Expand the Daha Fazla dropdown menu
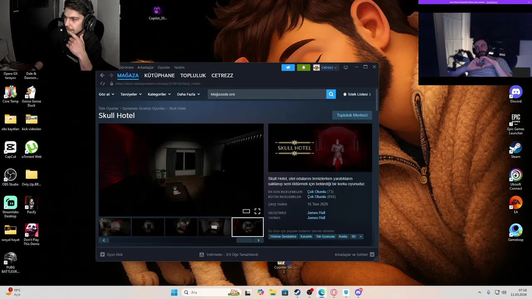The image size is (532, 299). click(188, 94)
